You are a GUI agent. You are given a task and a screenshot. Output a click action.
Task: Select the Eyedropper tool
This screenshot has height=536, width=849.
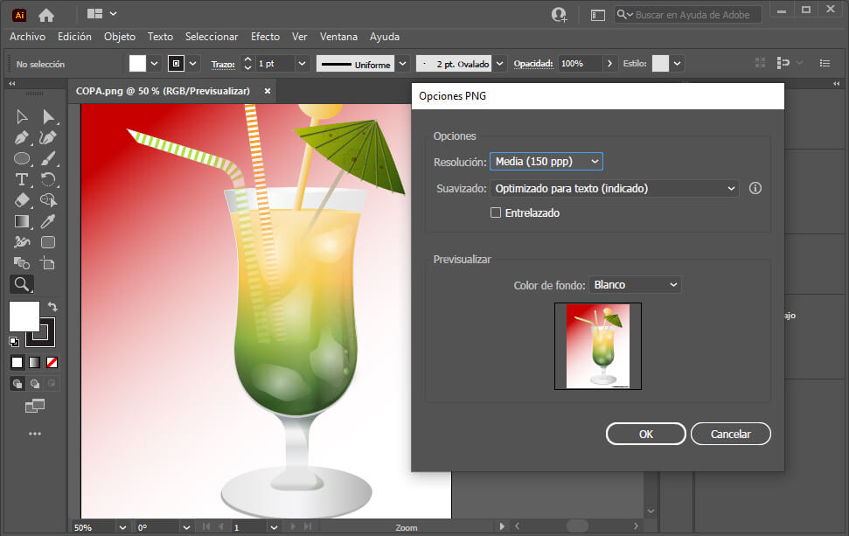pos(49,219)
